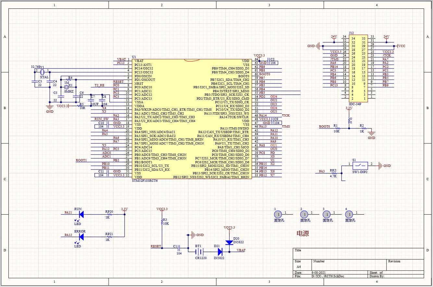Click the U1 designator label

(134, 56)
